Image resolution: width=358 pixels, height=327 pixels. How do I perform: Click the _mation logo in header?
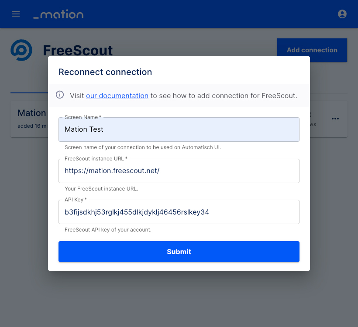point(59,14)
